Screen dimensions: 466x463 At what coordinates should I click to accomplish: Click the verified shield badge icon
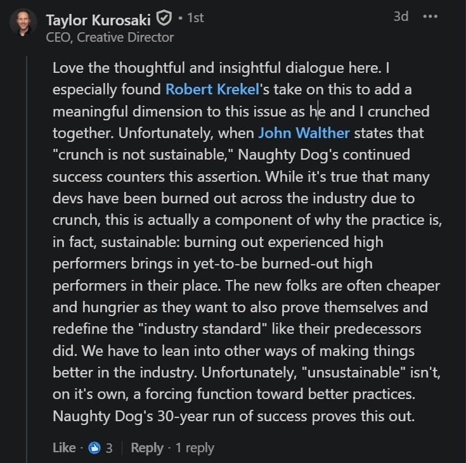pyautogui.click(x=164, y=19)
